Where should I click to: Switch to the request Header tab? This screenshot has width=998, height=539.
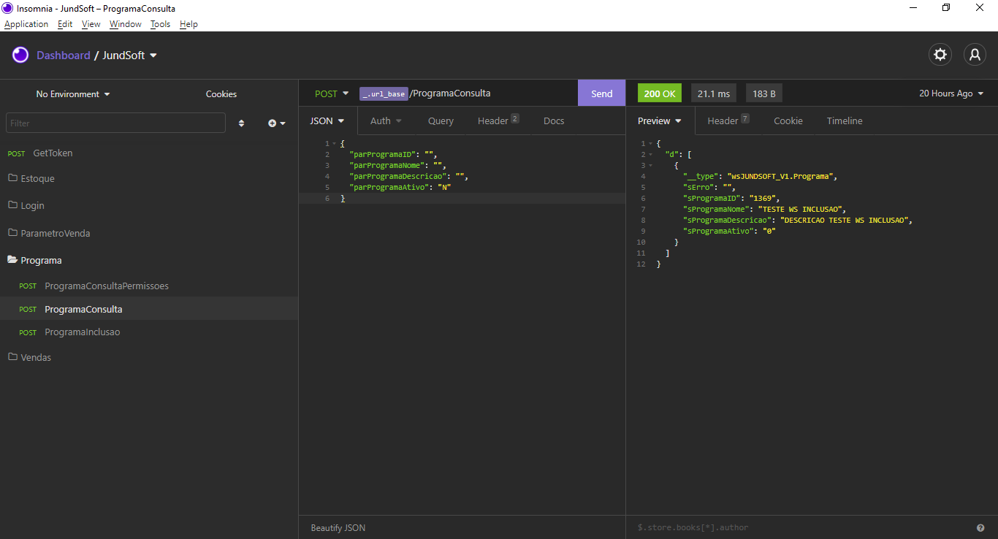(498, 121)
